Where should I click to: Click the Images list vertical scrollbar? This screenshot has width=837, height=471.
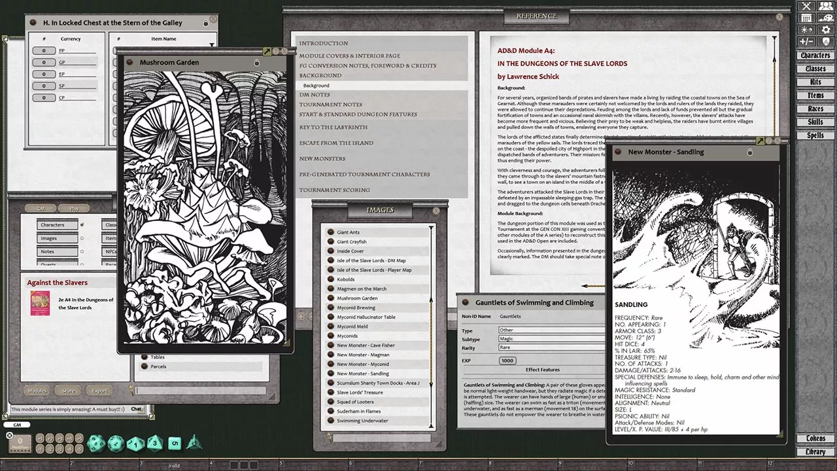click(431, 327)
